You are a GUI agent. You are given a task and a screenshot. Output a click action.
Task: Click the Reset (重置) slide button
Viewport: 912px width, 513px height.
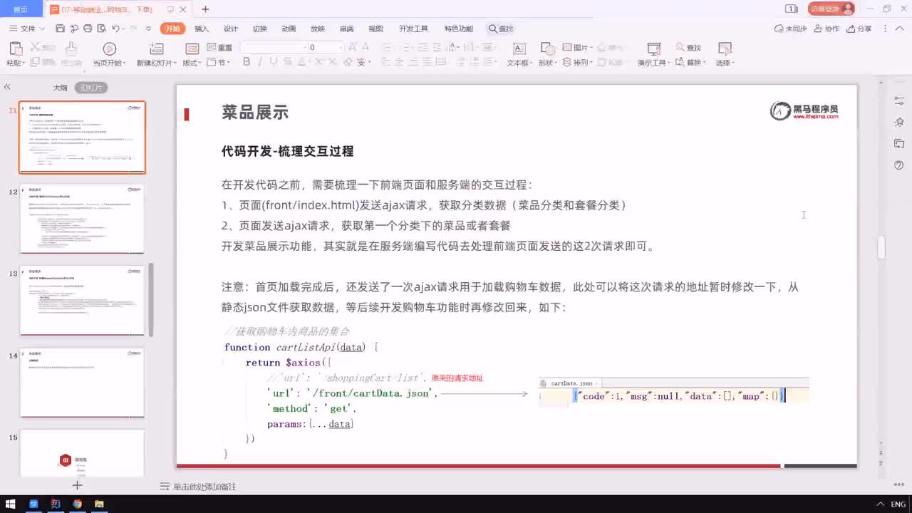(219, 47)
